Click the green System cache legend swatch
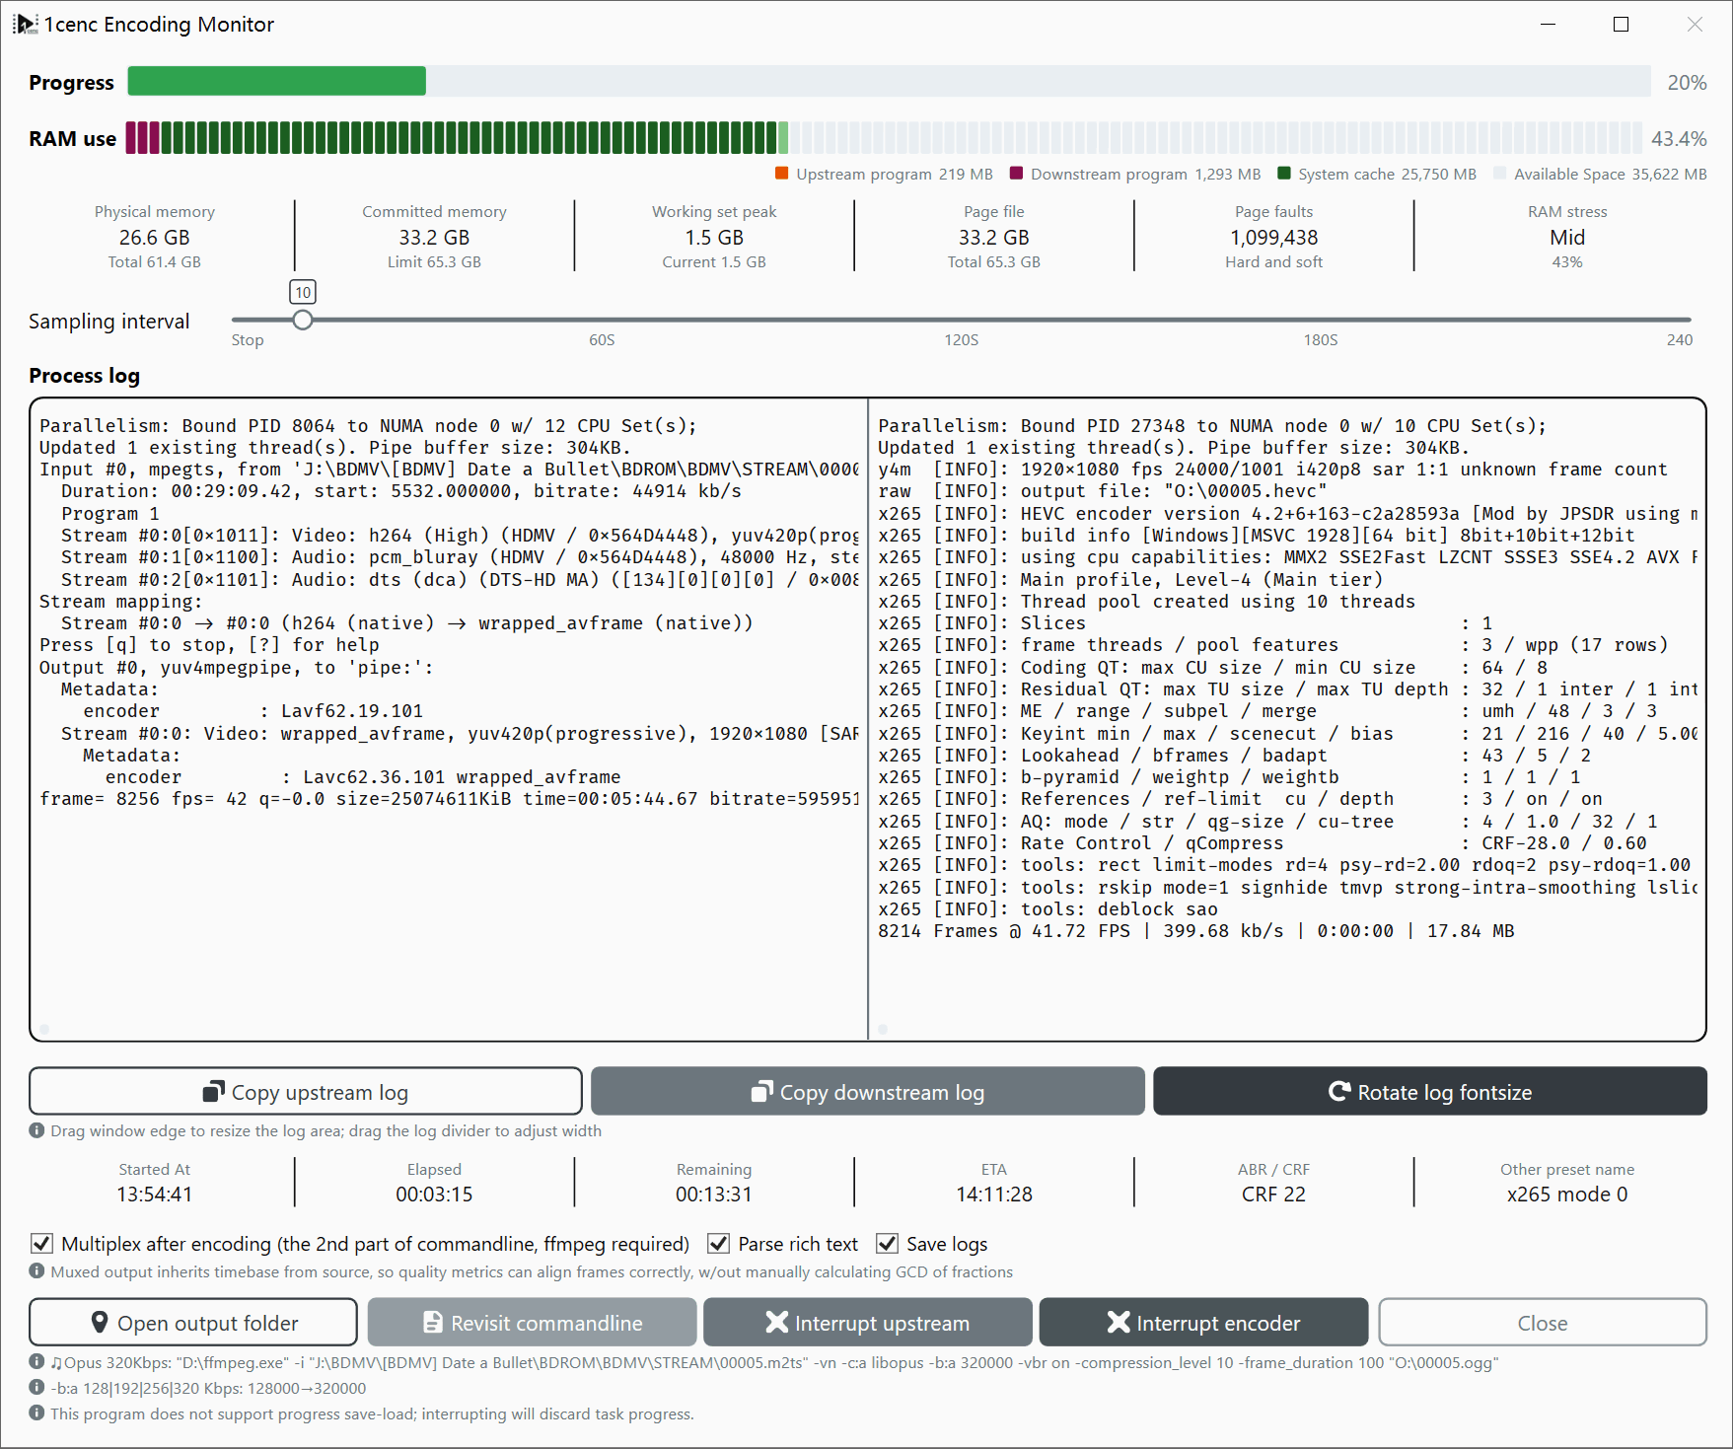This screenshot has width=1733, height=1449. click(x=1284, y=174)
